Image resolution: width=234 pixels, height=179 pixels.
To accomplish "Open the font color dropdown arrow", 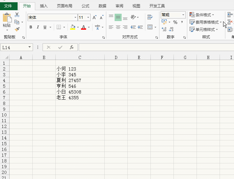I will pos(89,27).
